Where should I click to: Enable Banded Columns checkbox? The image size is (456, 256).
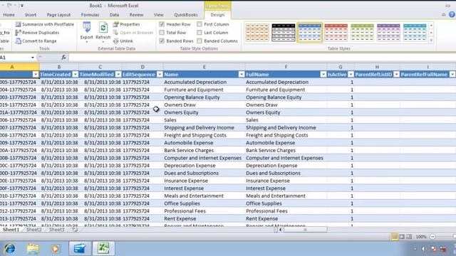[x=199, y=41]
